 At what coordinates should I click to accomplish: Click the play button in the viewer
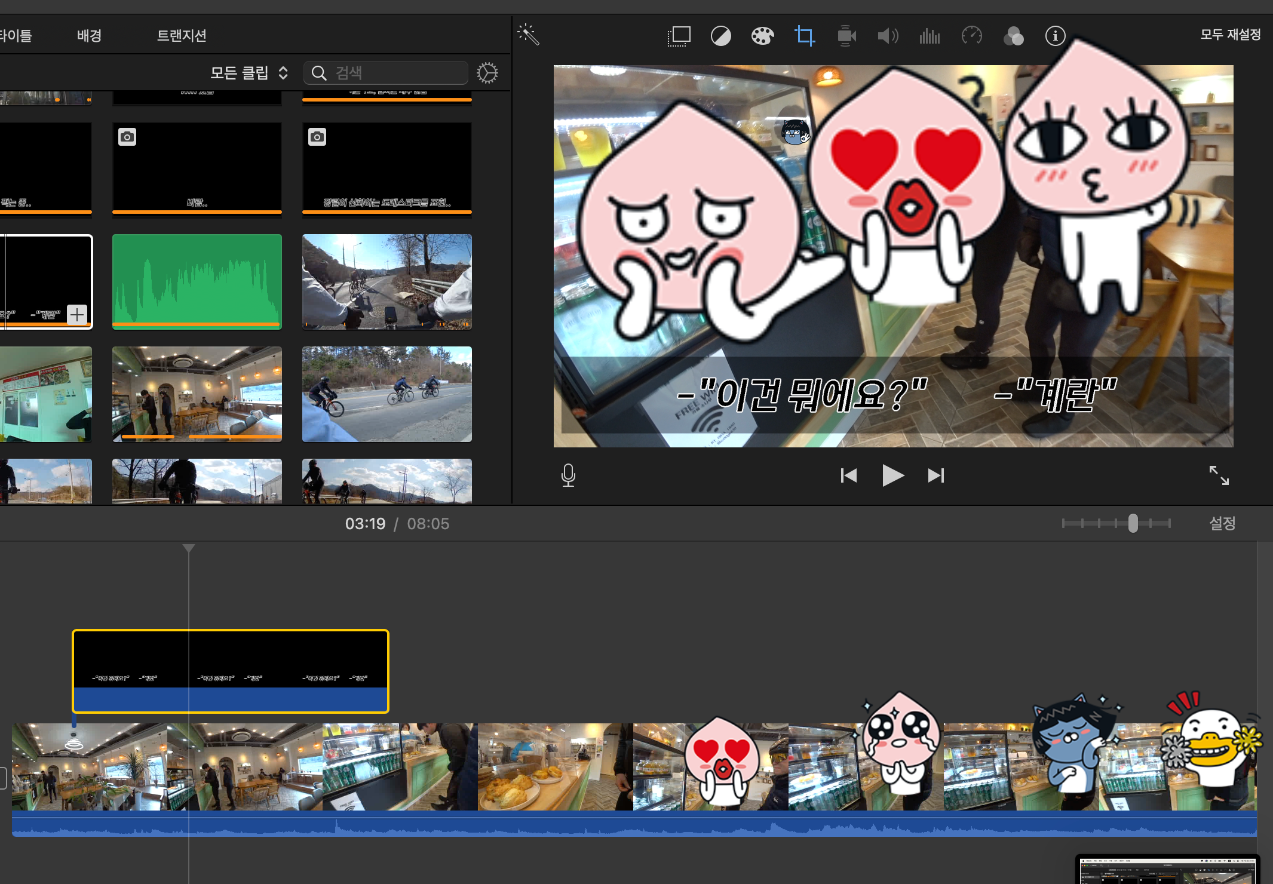point(892,475)
